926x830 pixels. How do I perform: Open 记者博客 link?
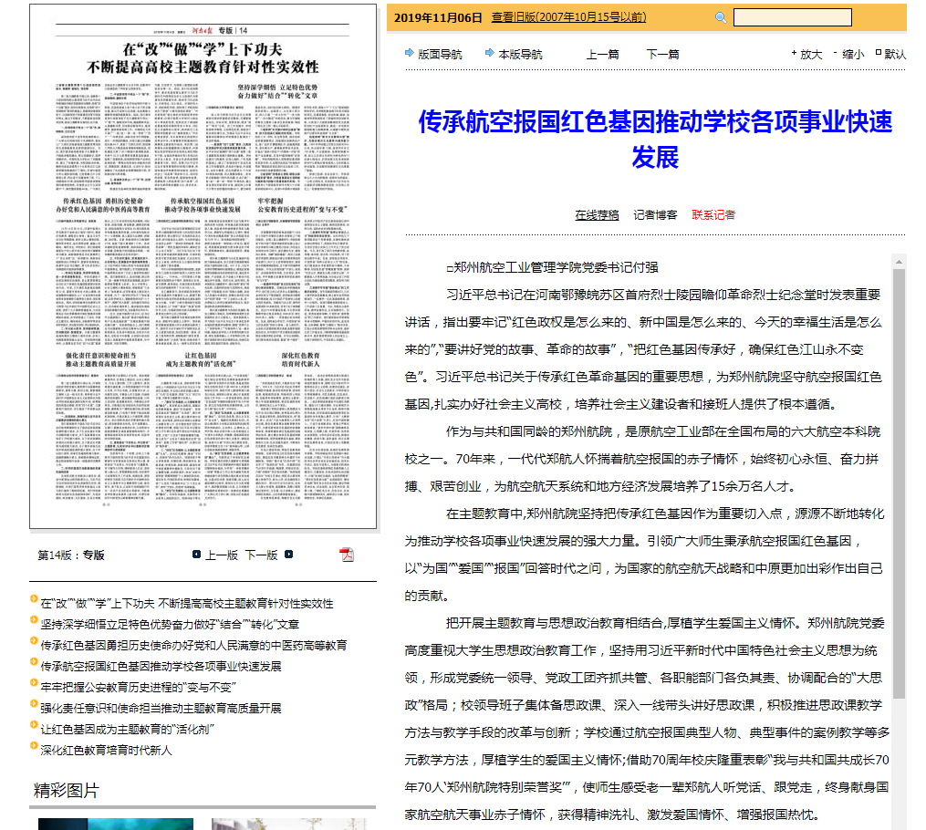656,215
